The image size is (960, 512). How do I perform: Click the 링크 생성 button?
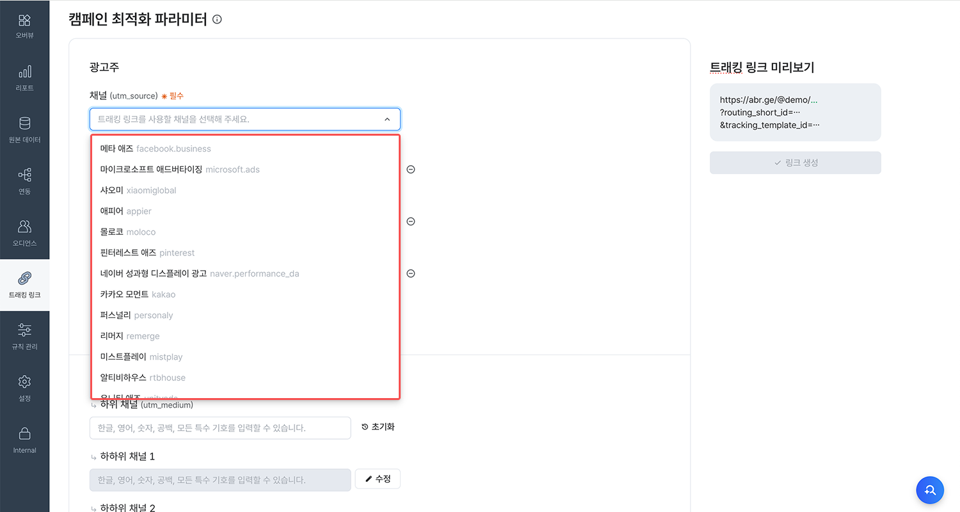click(796, 163)
